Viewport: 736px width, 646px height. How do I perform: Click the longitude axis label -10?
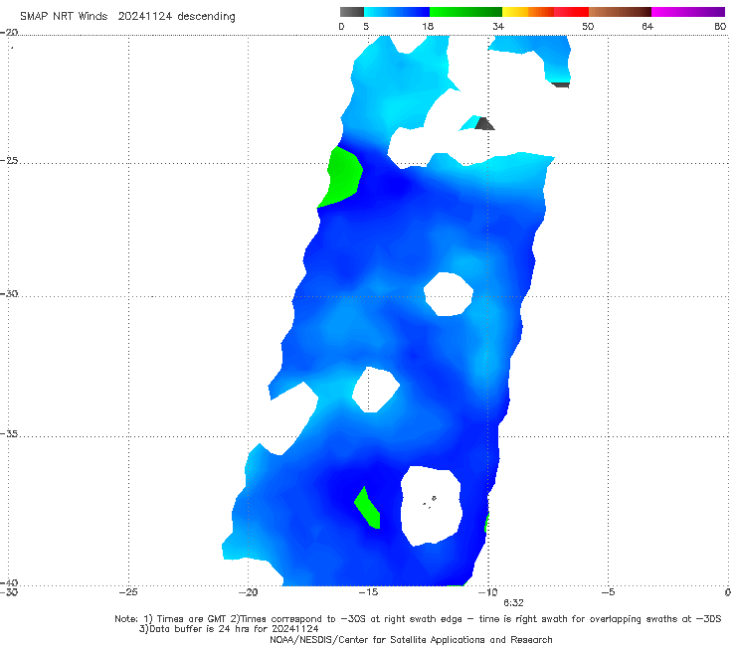click(x=488, y=592)
